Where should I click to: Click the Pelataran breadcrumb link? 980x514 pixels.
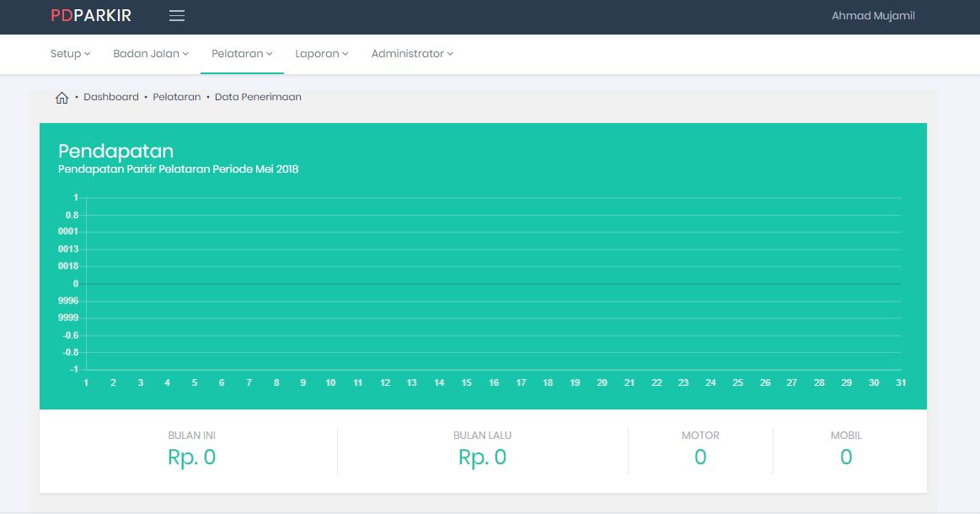[177, 98]
